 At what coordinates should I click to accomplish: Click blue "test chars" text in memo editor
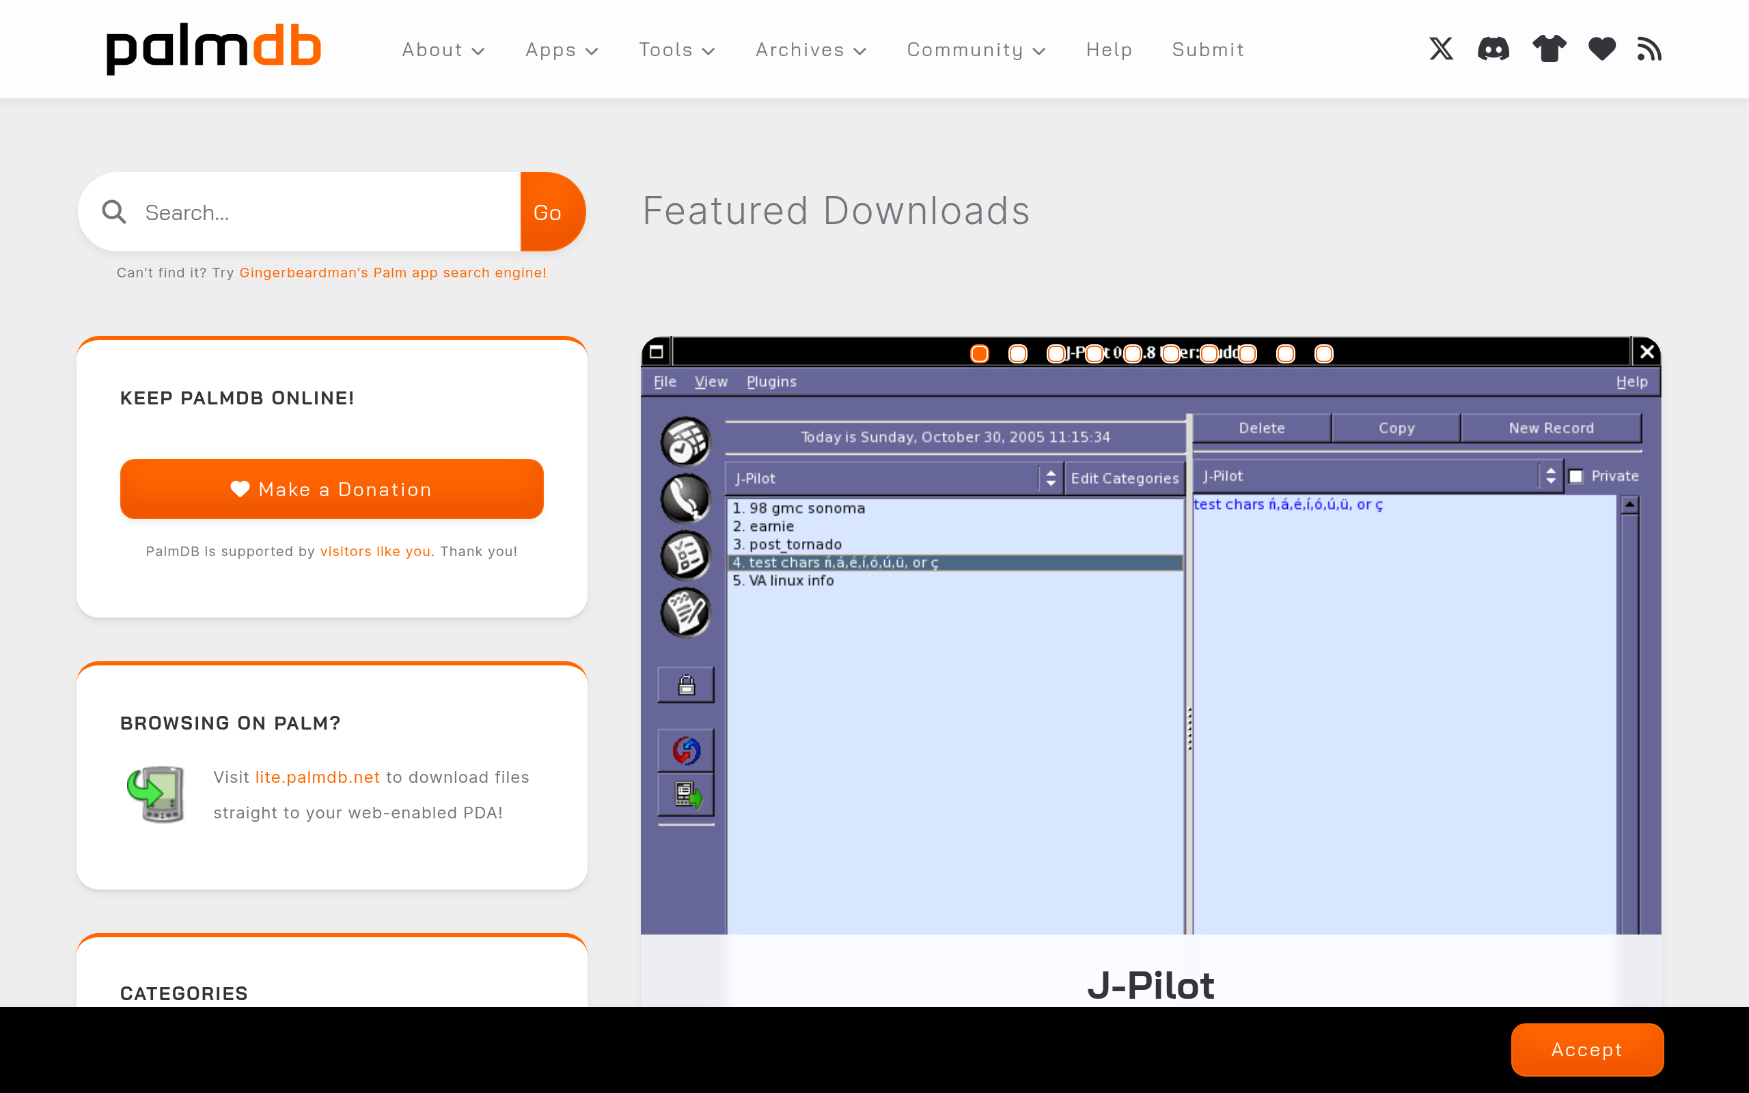pos(1288,505)
